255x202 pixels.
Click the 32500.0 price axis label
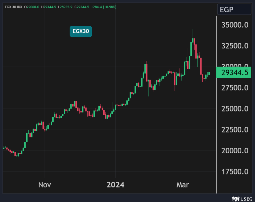coord(234,46)
